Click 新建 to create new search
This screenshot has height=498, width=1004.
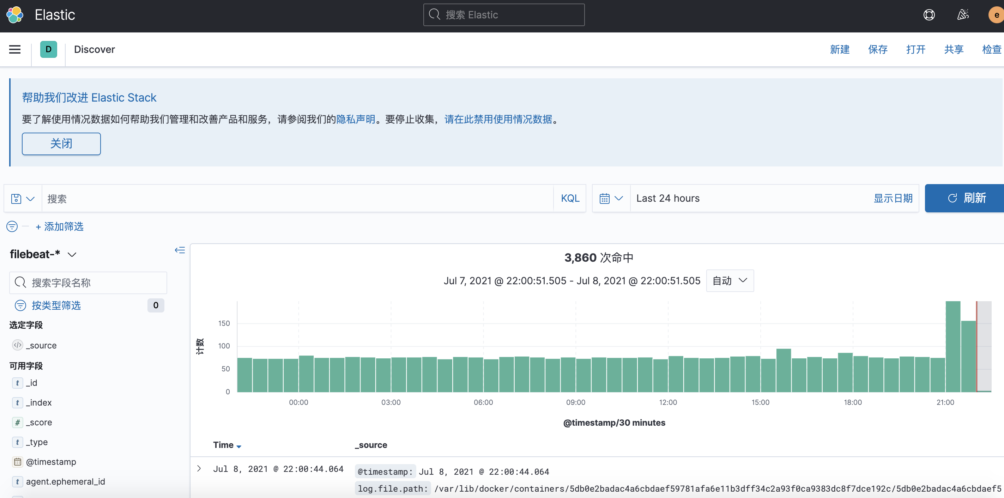pyautogui.click(x=840, y=49)
